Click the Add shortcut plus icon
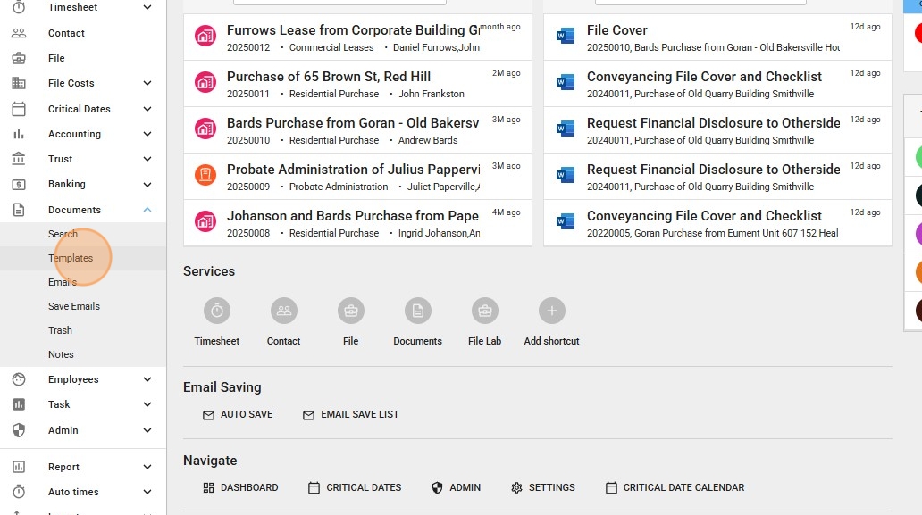 [x=551, y=311]
